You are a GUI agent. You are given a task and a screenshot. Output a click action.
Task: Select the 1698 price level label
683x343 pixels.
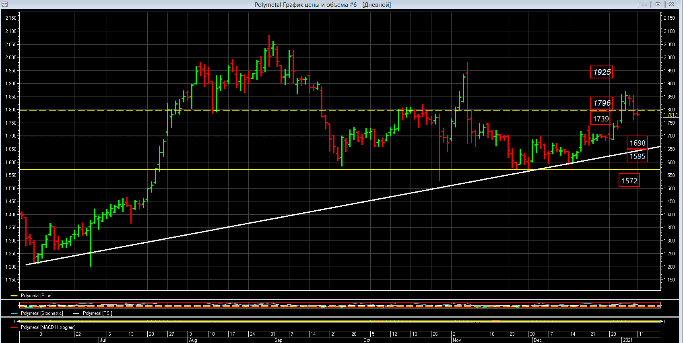637,143
